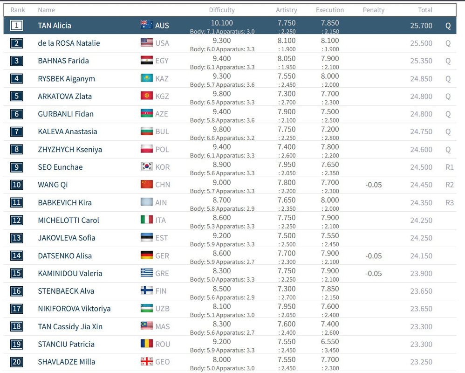Image resolution: width=465 pixels, height=373 pixels.
Task: Sort by the Execution column header
Action: click(x=330, y=10)
